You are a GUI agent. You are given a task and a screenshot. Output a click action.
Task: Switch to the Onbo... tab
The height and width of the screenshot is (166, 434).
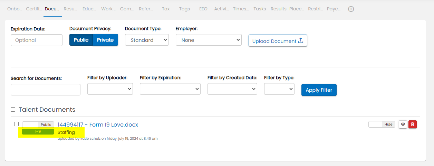point(15,9)
